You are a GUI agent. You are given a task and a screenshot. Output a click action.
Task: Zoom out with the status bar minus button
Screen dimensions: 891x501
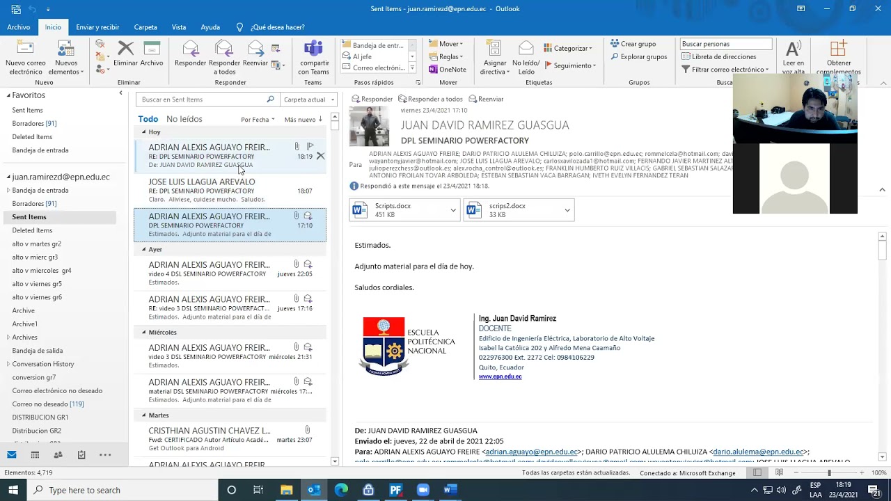click(796, 473)
